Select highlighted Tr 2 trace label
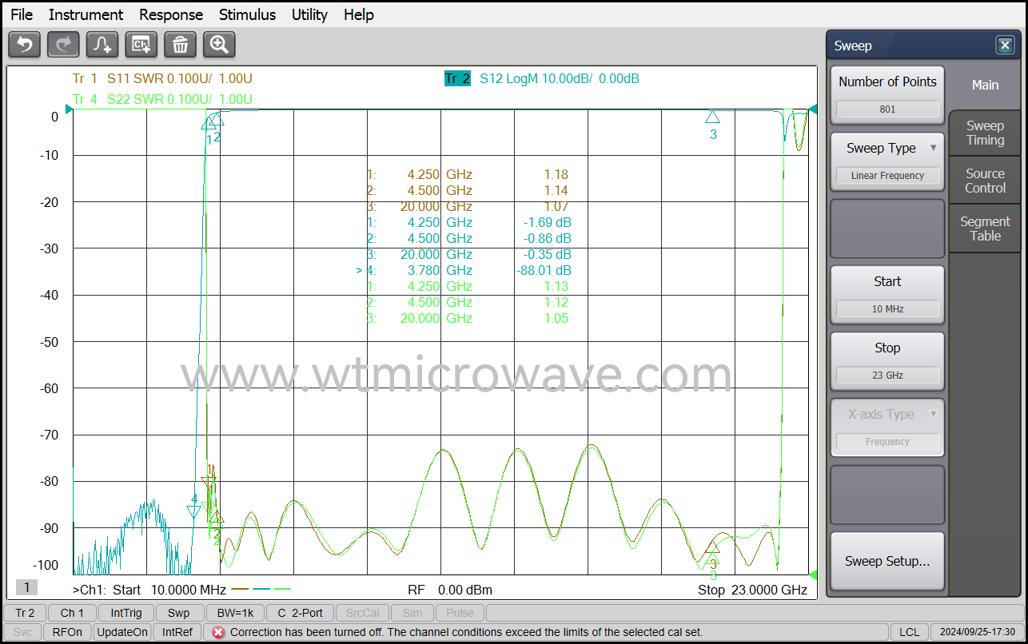Viewport: 1028px width, 644px height. pyautogui.click(x=457, y=78)
